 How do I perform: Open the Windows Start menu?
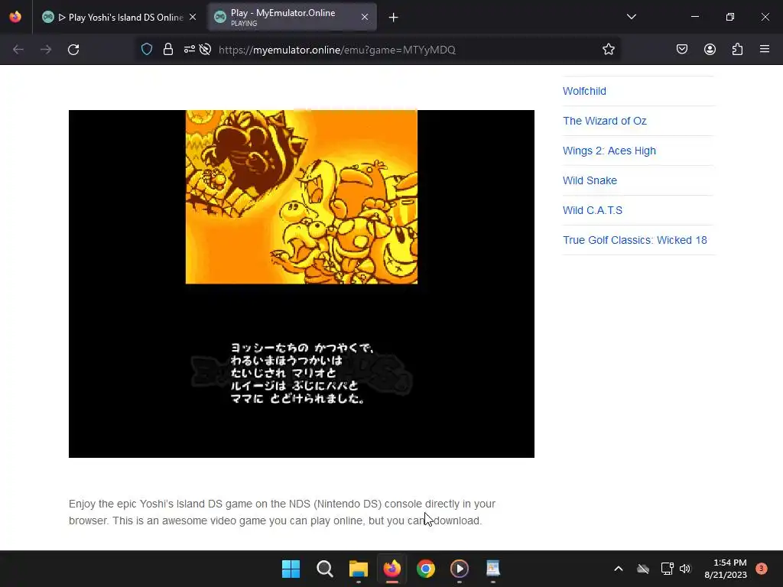(x=291, y=569)
